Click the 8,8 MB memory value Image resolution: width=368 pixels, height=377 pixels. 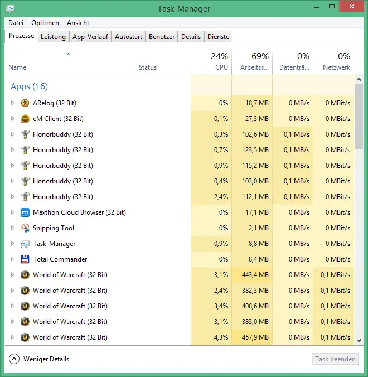258,244
